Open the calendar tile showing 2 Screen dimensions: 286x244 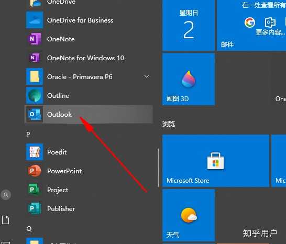189,25
